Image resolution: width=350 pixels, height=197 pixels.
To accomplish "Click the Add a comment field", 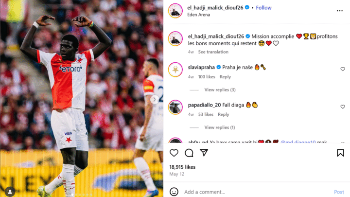I will 257,192.
